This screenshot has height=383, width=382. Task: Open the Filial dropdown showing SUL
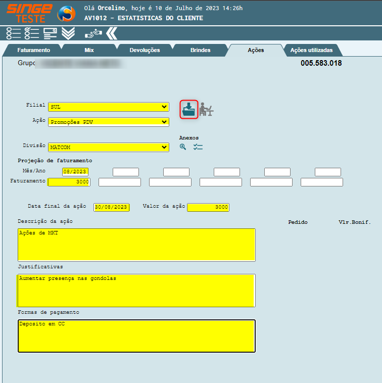(108, 107)
